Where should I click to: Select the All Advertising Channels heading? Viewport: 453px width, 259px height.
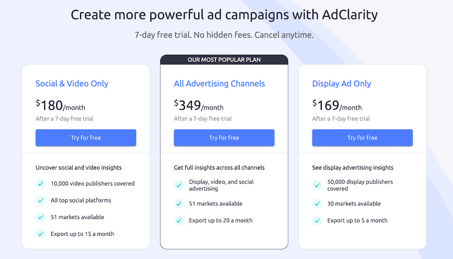219,83
